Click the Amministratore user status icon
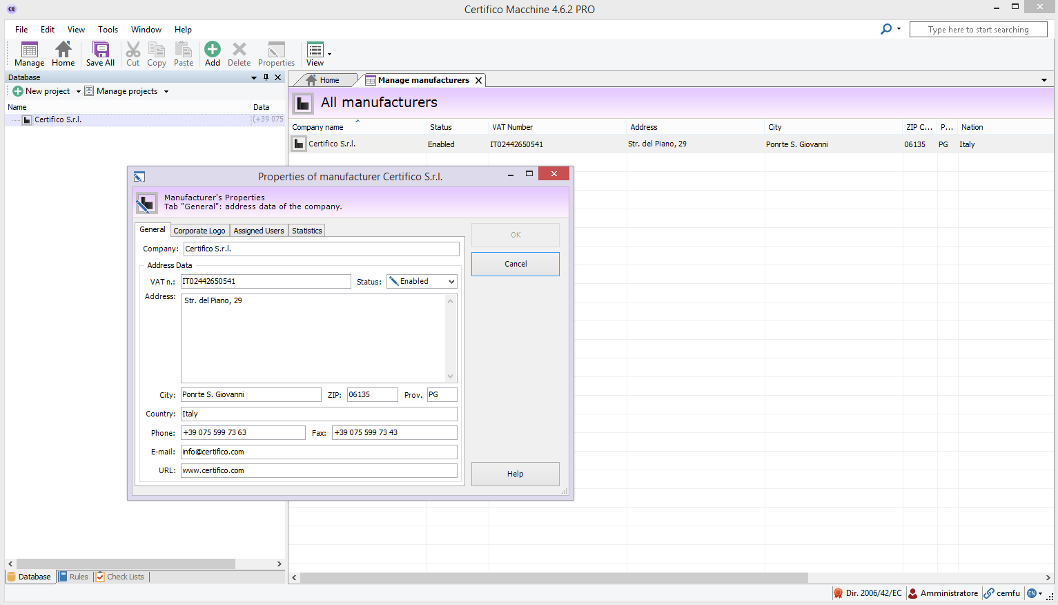The height and width of the screenshot is (605, 1058). (913, 593)
